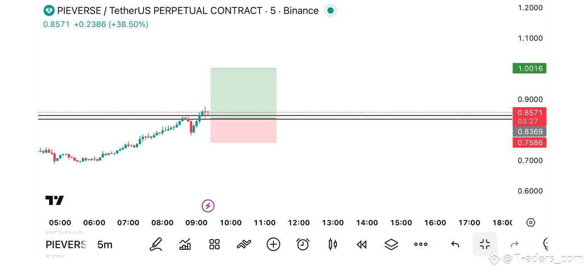Open chart settings hexagon icon
The width and height of the screenshot is (587, 270).
pos(531,222)
